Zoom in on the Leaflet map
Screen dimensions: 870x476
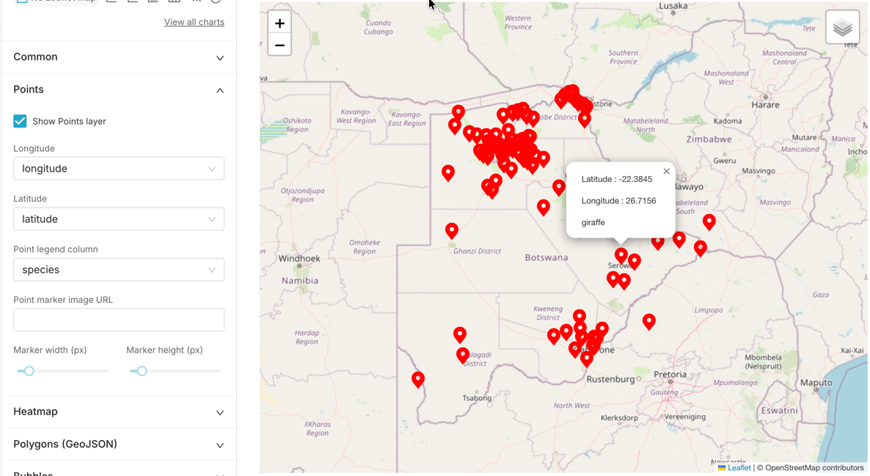[x=279, y=23]
